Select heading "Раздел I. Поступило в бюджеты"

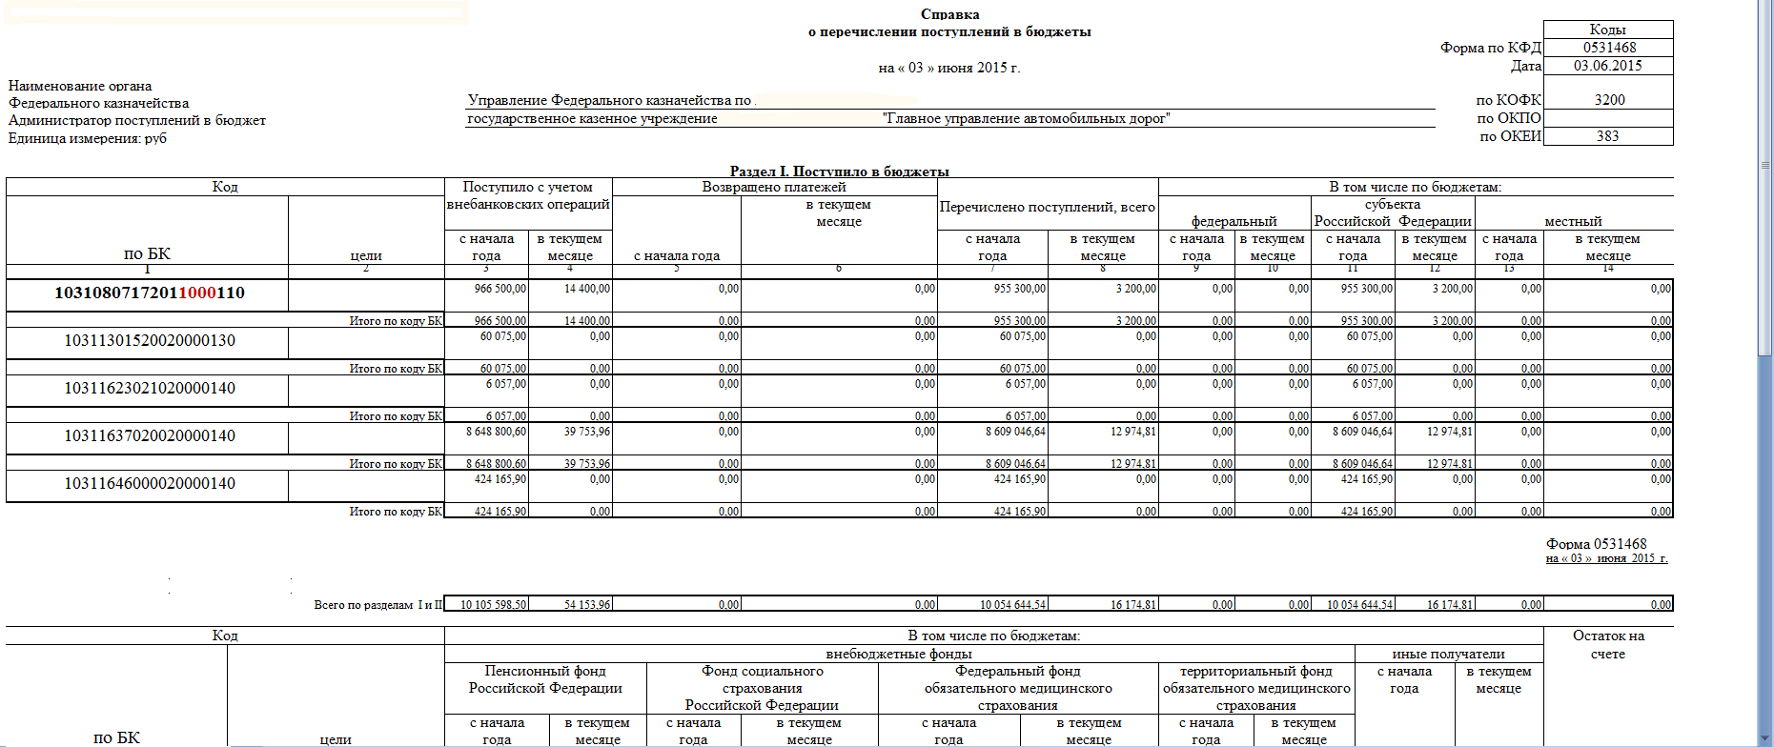click(x=840, y=172)
